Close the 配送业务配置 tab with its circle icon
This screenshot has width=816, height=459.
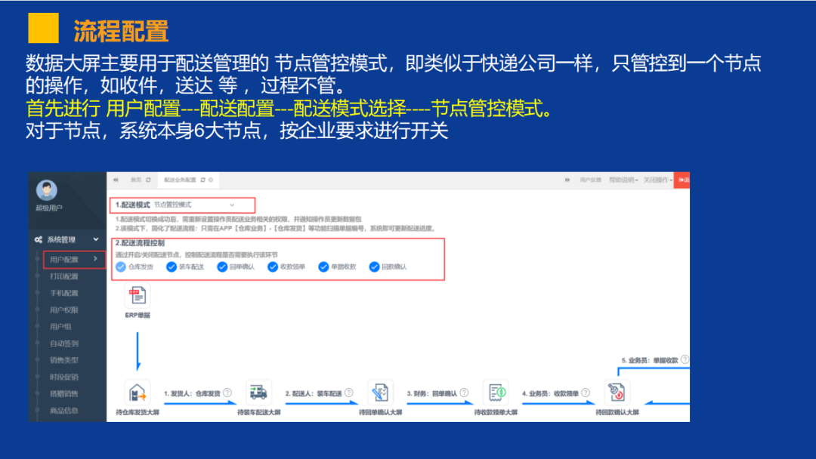point(211,180)
